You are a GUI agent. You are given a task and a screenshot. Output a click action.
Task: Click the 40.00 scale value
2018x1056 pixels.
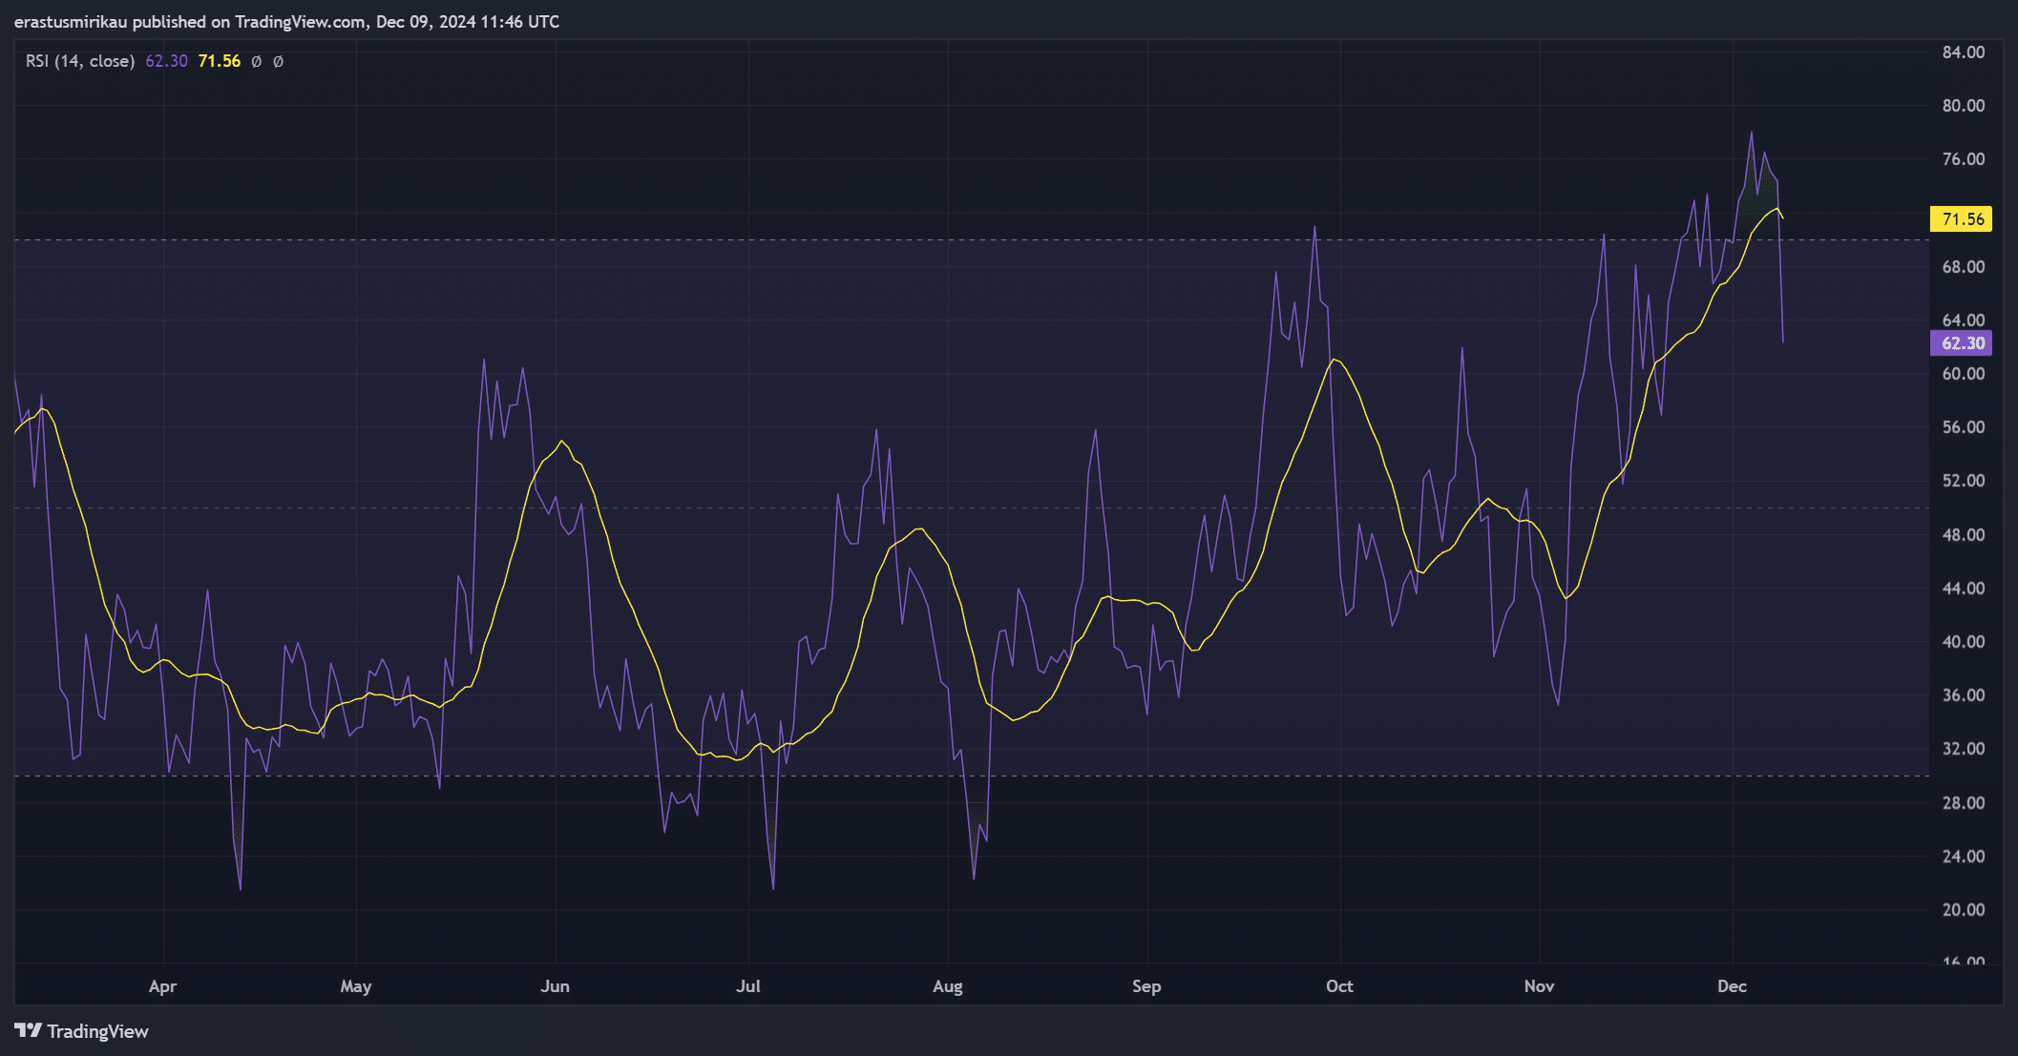(x=1964, y=642)
